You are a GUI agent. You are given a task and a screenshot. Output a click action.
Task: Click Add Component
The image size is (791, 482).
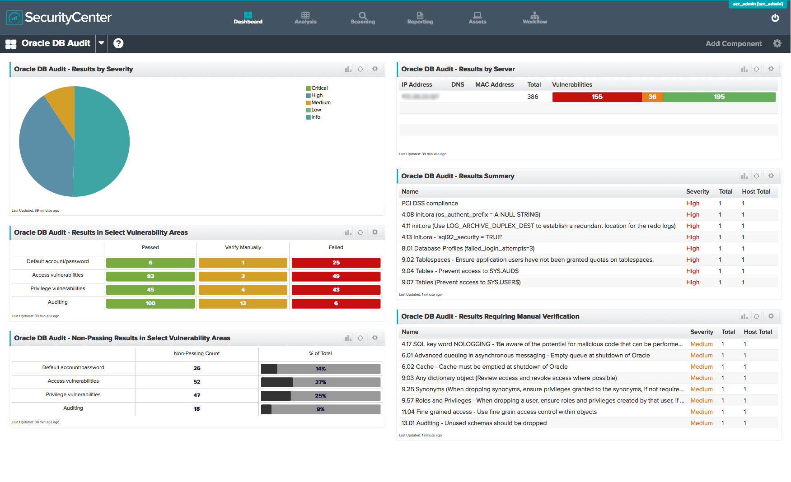click(x=734, y=44)
